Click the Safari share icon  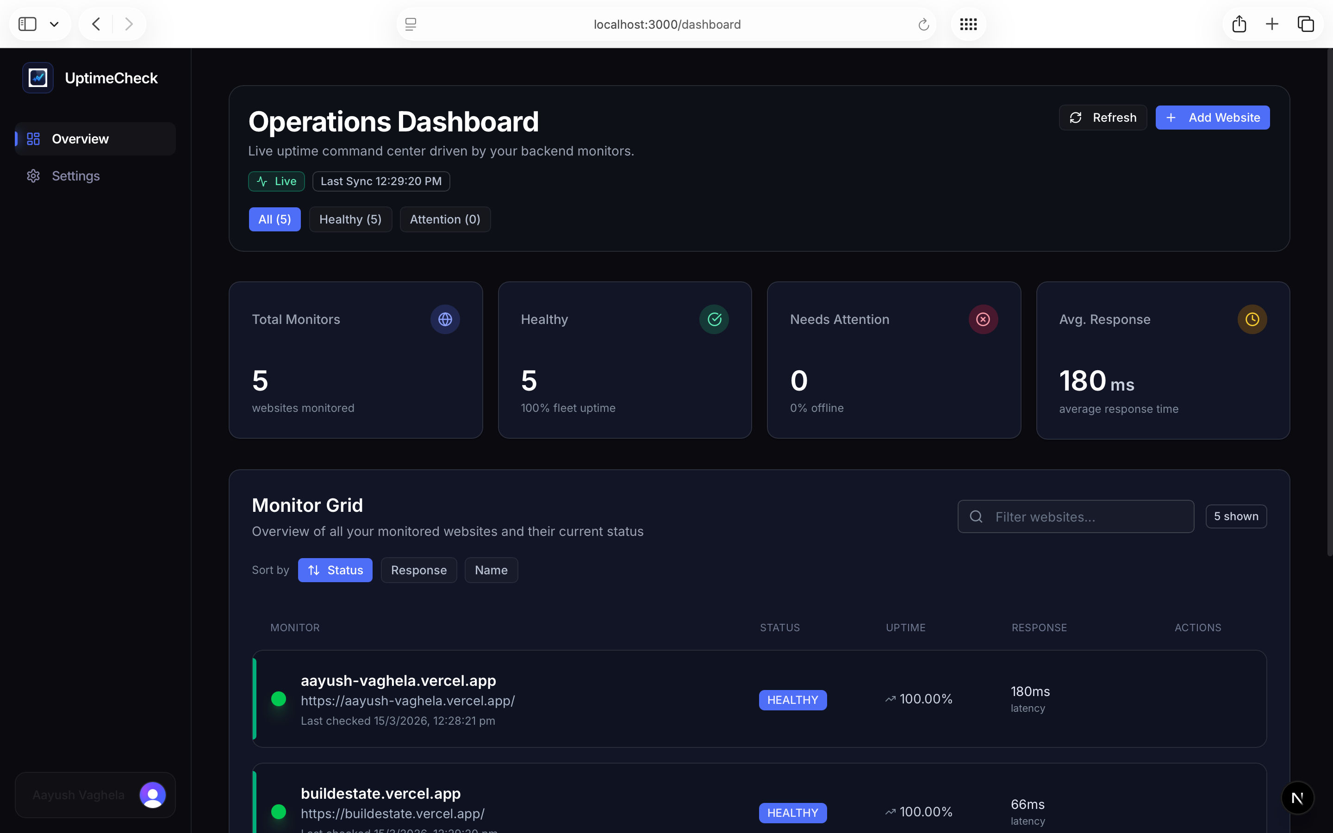click(x=1239, y=24)
